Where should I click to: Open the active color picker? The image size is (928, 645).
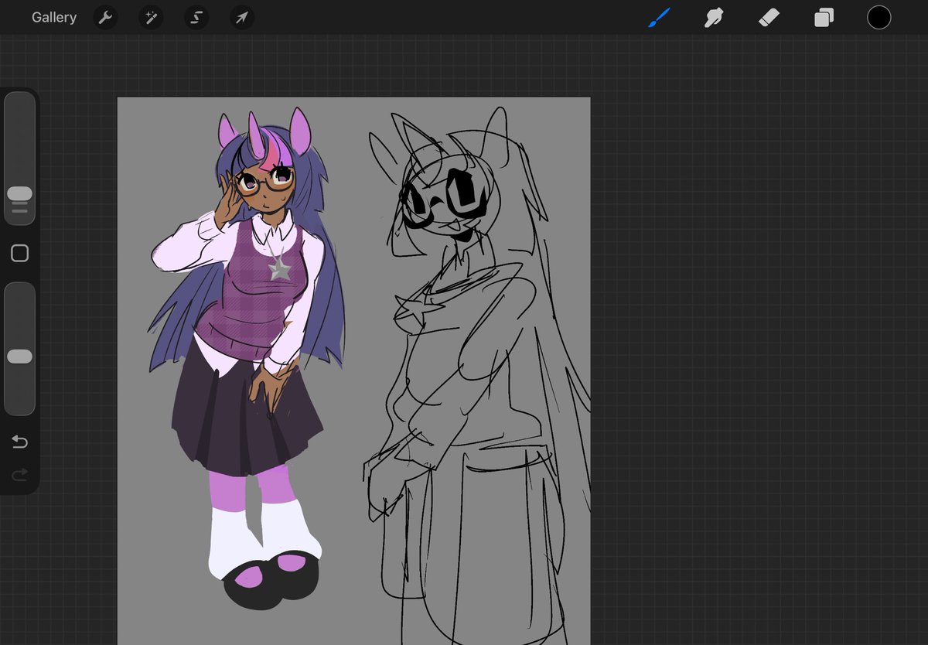pos(879,17)
